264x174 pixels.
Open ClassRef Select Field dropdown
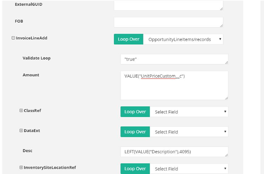point(189,112)
